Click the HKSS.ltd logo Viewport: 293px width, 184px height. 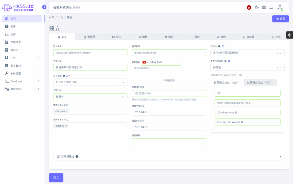click(18, 8)
